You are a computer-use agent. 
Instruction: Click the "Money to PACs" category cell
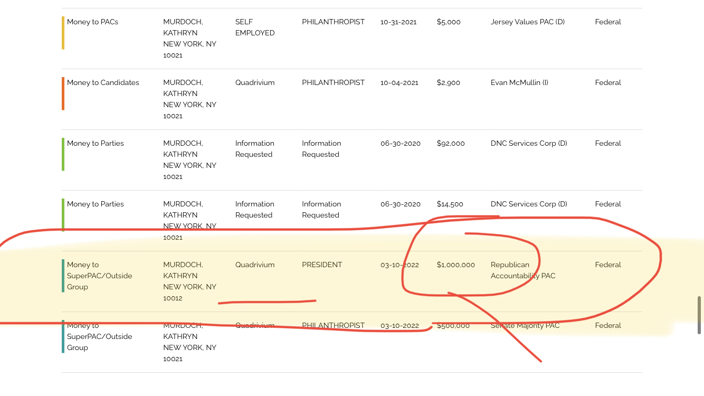tap(93, 22)
